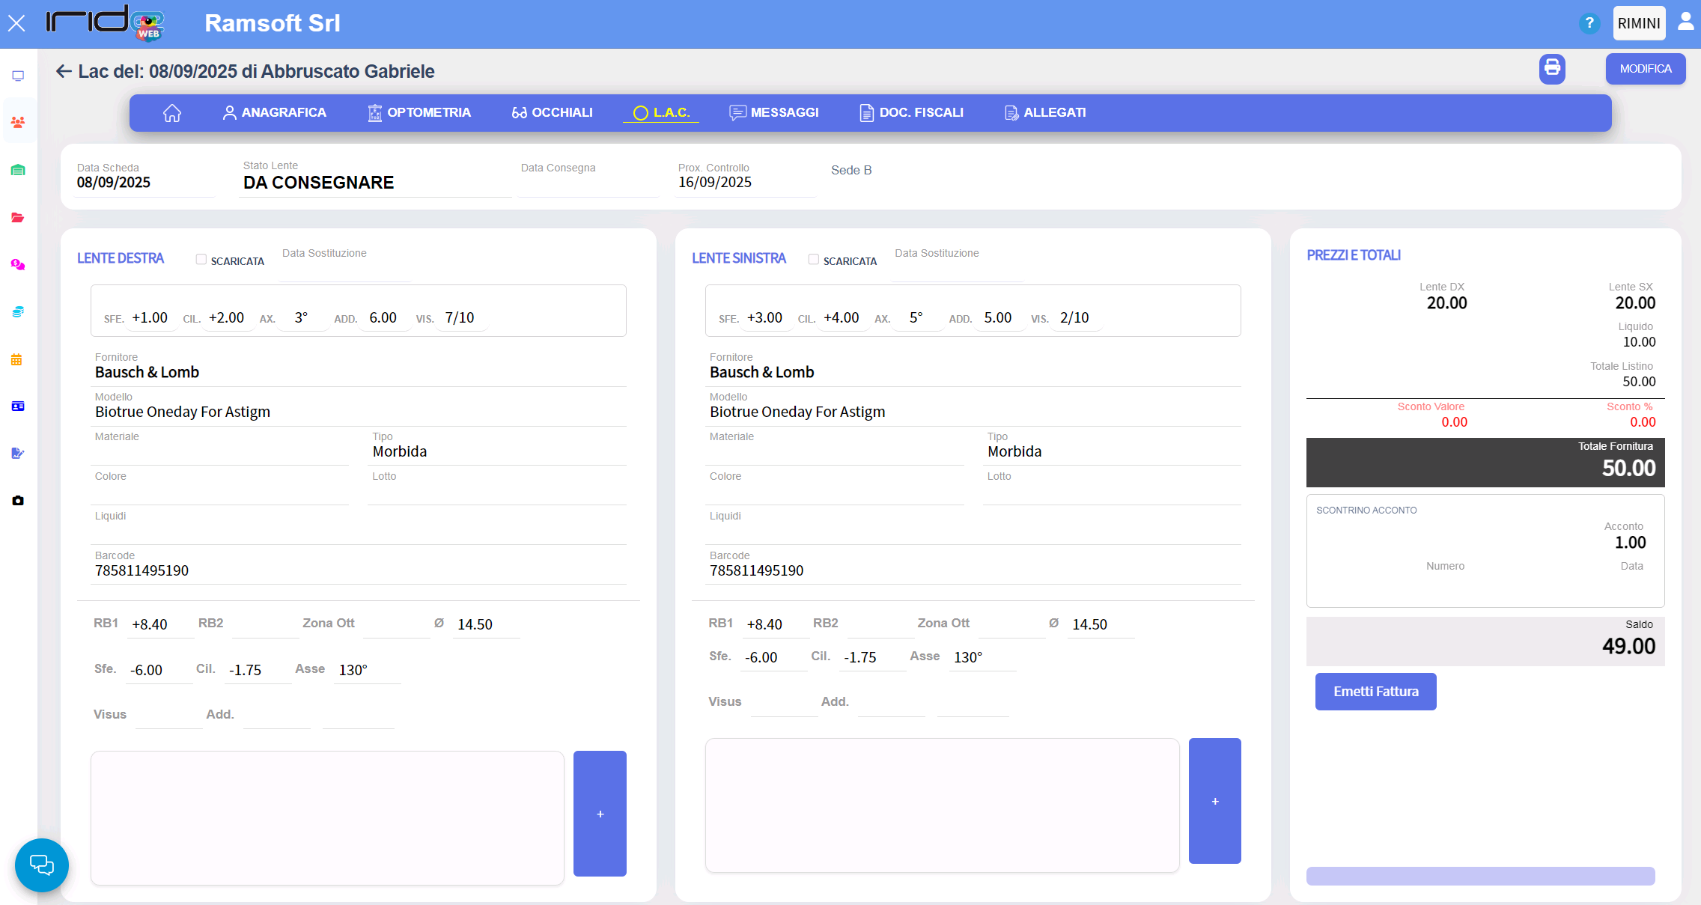Image resolution: width=1701 pixels, height=905 pixels.
Task: Click the Emetti Fattura button
Action: tap(1375, 692)
